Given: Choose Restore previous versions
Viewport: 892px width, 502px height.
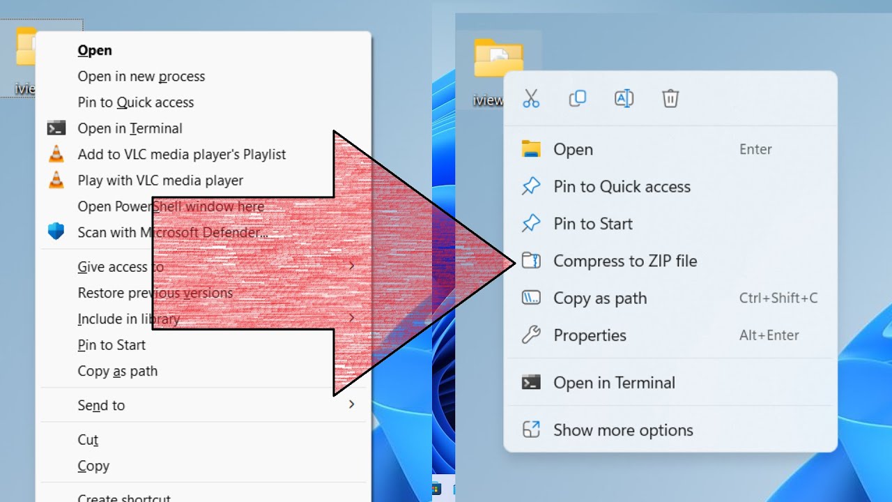Looking at the screenshot, I should pos(155,293).
